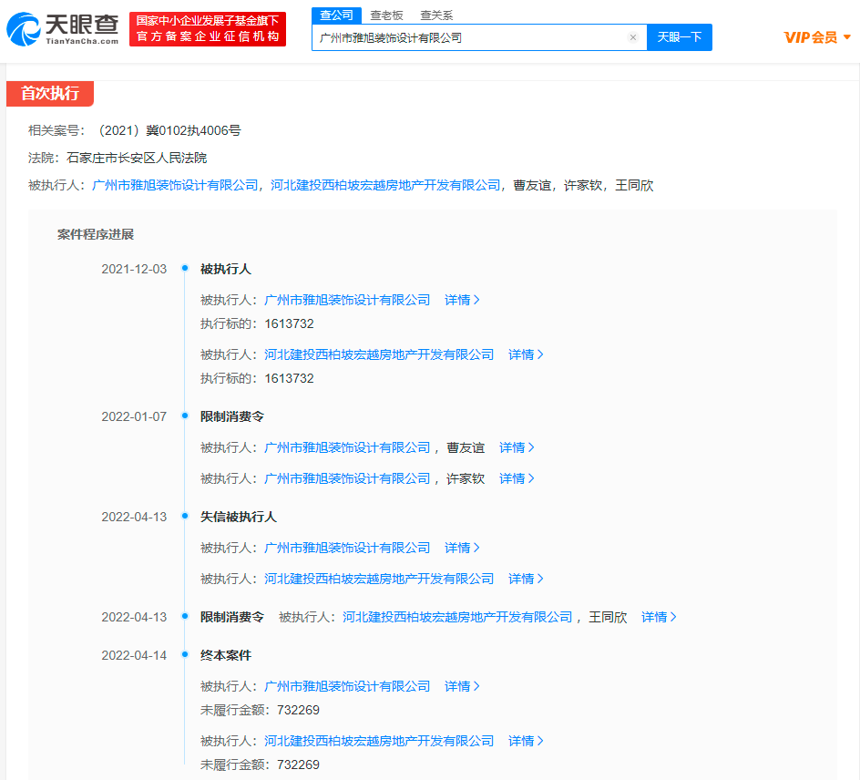
Task: Click the 天眼一下 search button
Action: click(680, 37)
